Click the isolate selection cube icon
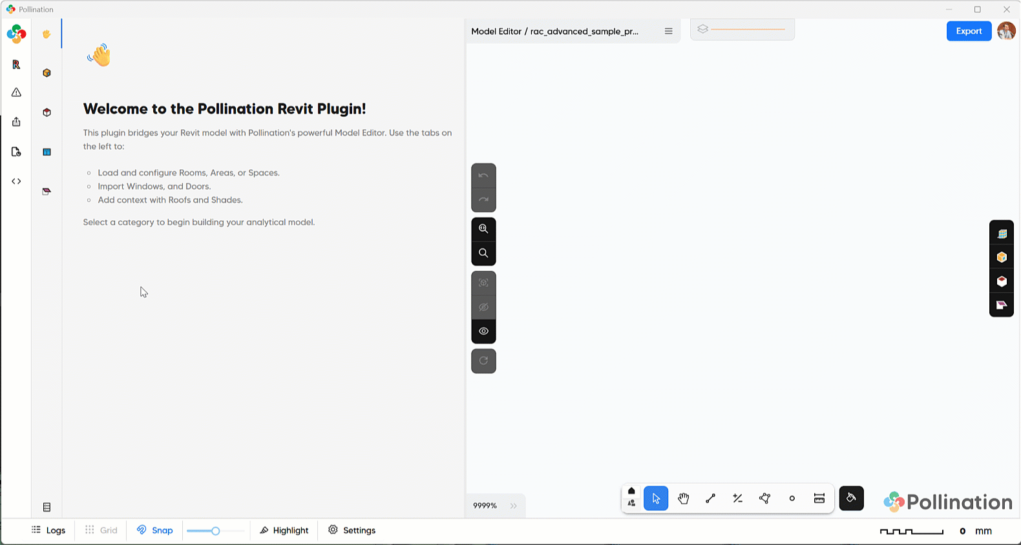Screen dimensions: 1021x545 pyautogui.click(x=483, y=283)
